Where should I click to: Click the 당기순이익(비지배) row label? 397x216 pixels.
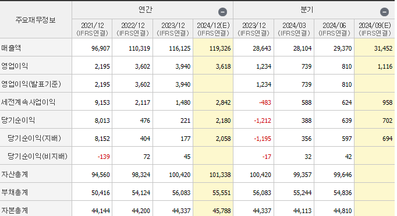[x=37, y=156]
